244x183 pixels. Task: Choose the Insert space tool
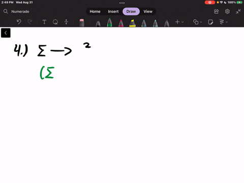coord(66,22)
